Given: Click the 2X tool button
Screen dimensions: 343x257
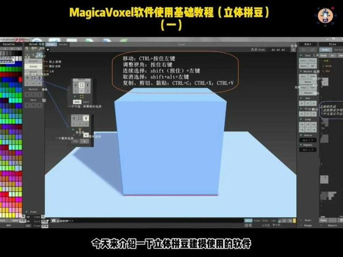Looking at the screenshot, I should click(313, 66).
